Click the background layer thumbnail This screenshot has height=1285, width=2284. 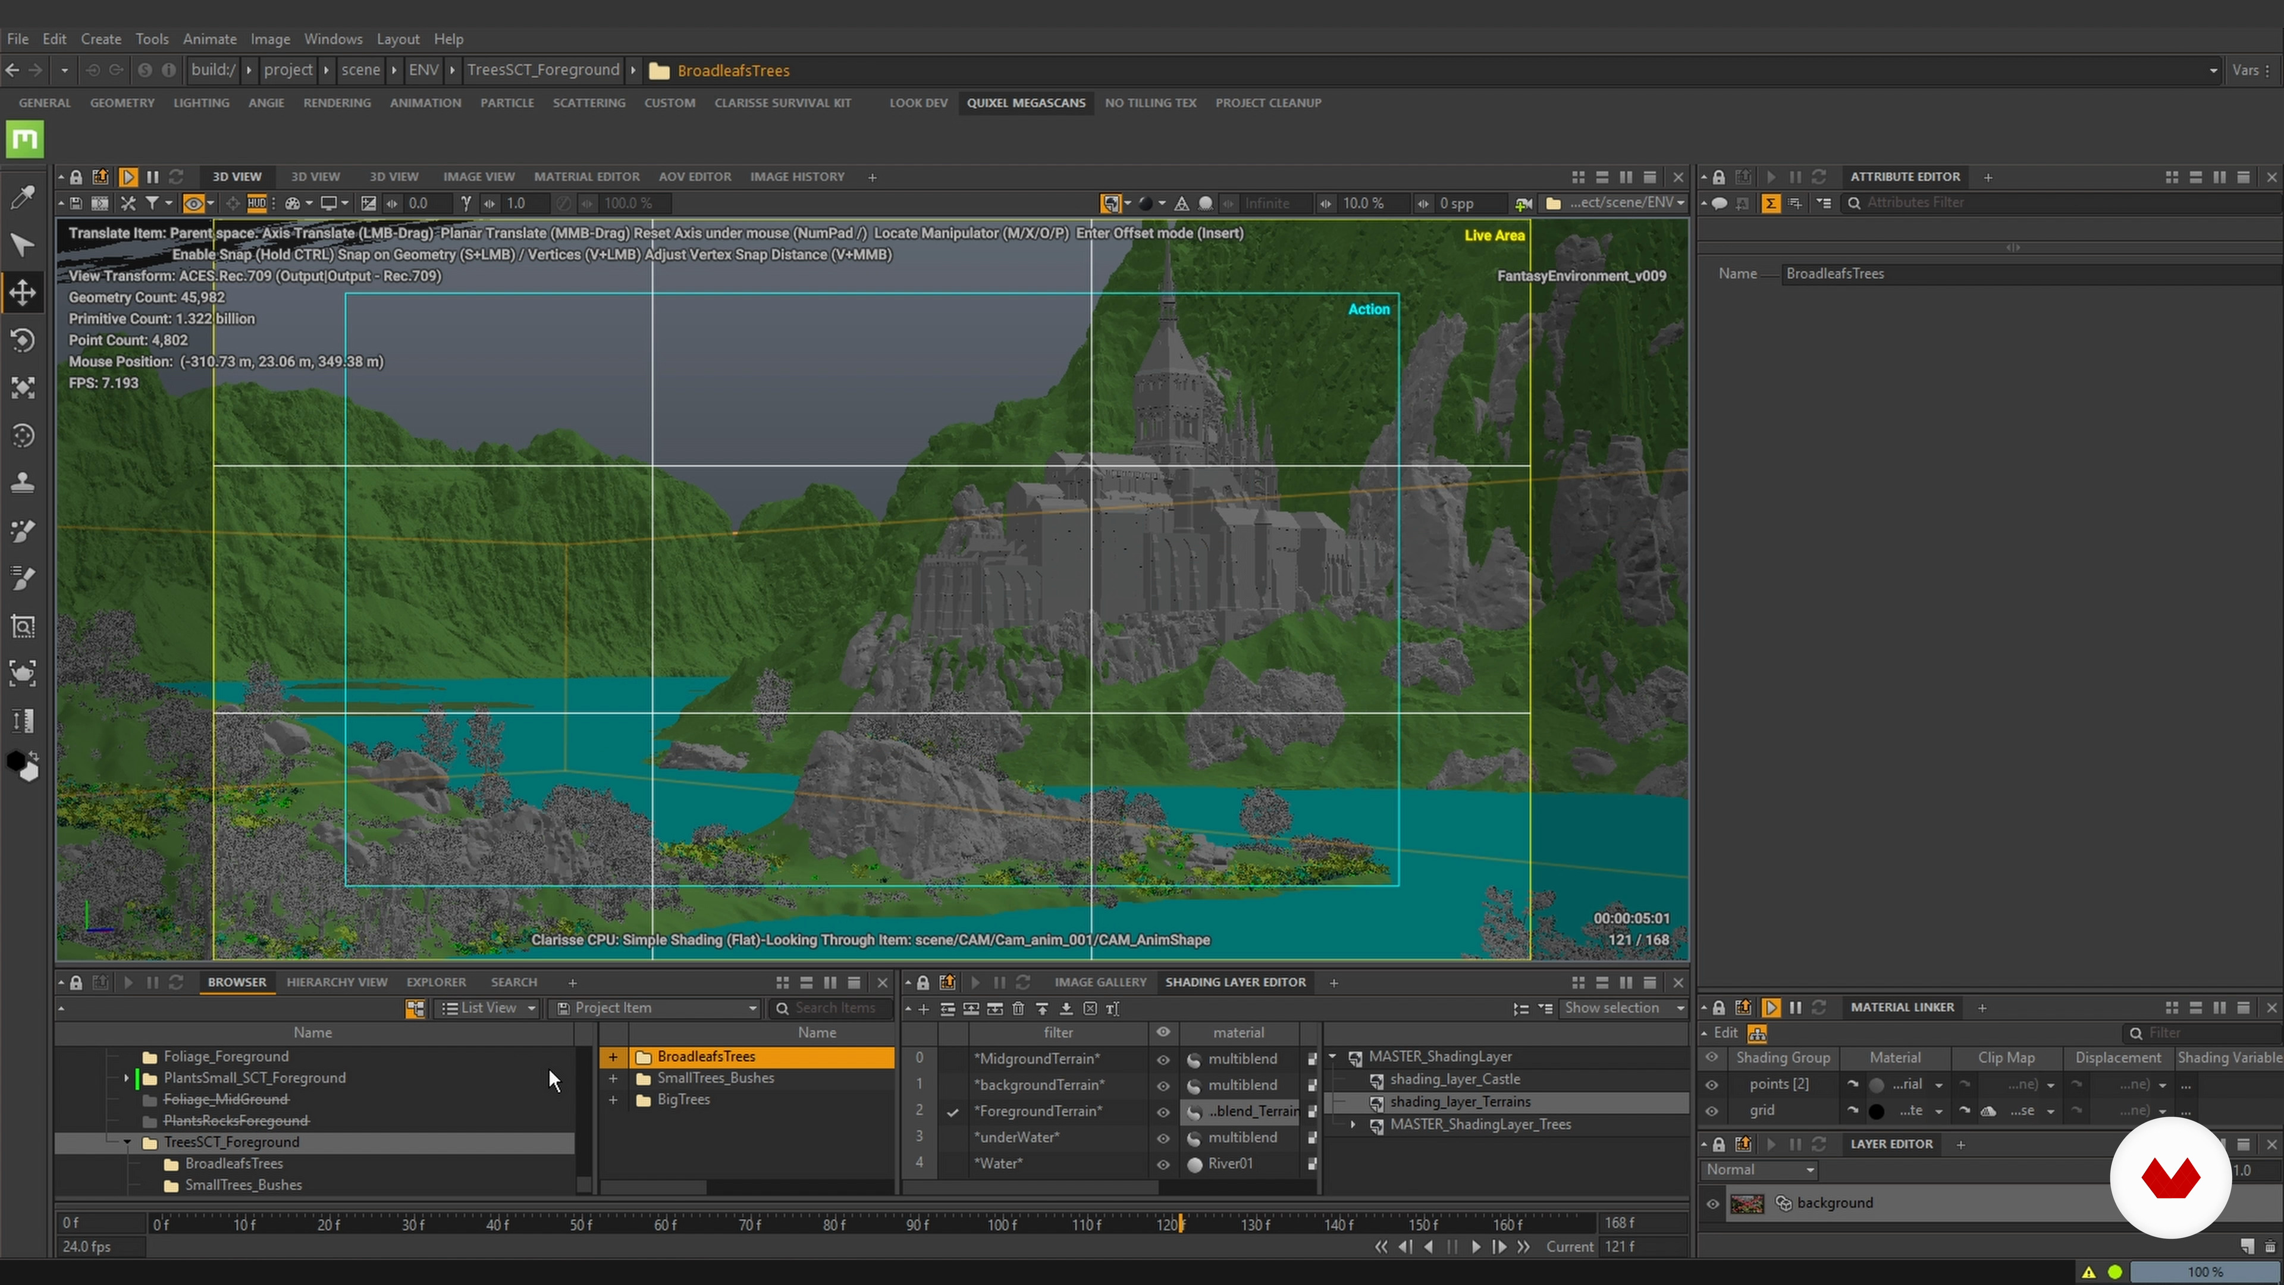(1747, 1203)
